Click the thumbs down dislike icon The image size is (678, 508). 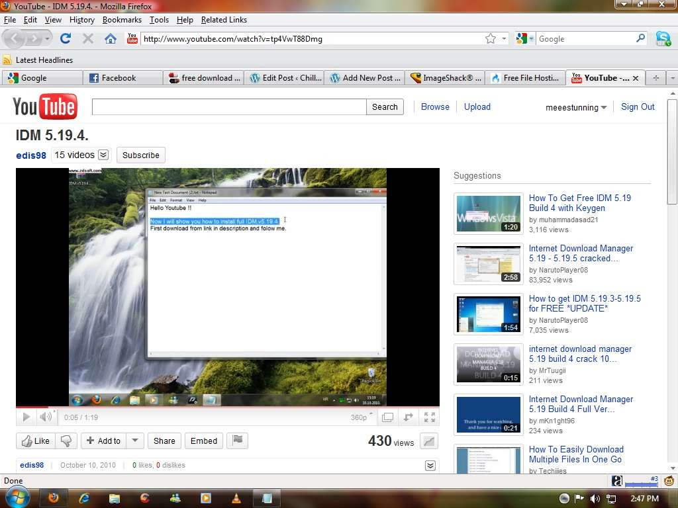pos(66,441)
